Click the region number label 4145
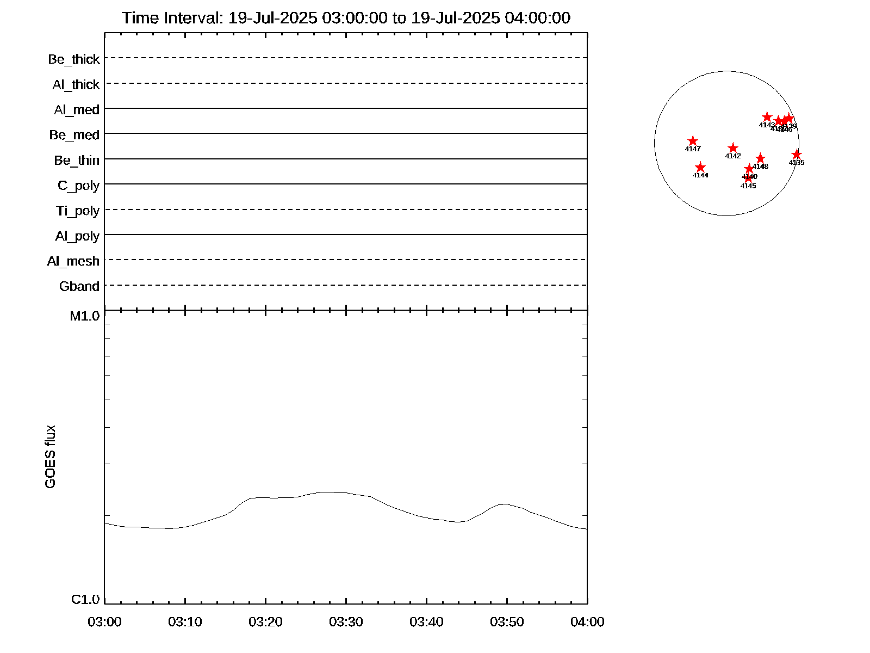The width and height of the screenshot is (870, 653). click(748, 186)
